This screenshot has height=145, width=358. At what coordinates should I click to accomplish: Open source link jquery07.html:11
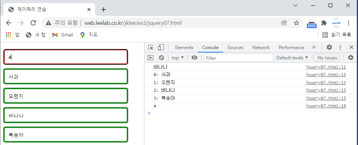[x=326, y=67]
